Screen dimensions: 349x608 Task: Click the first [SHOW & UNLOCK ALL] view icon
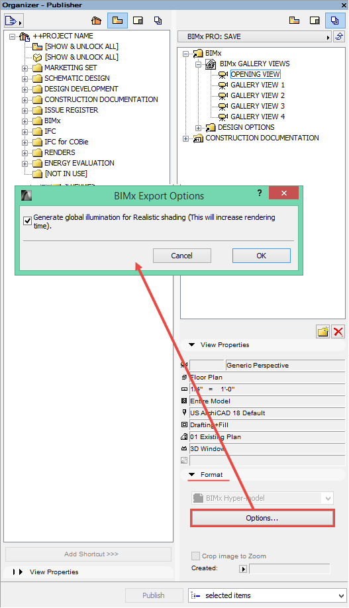[37, 47]
